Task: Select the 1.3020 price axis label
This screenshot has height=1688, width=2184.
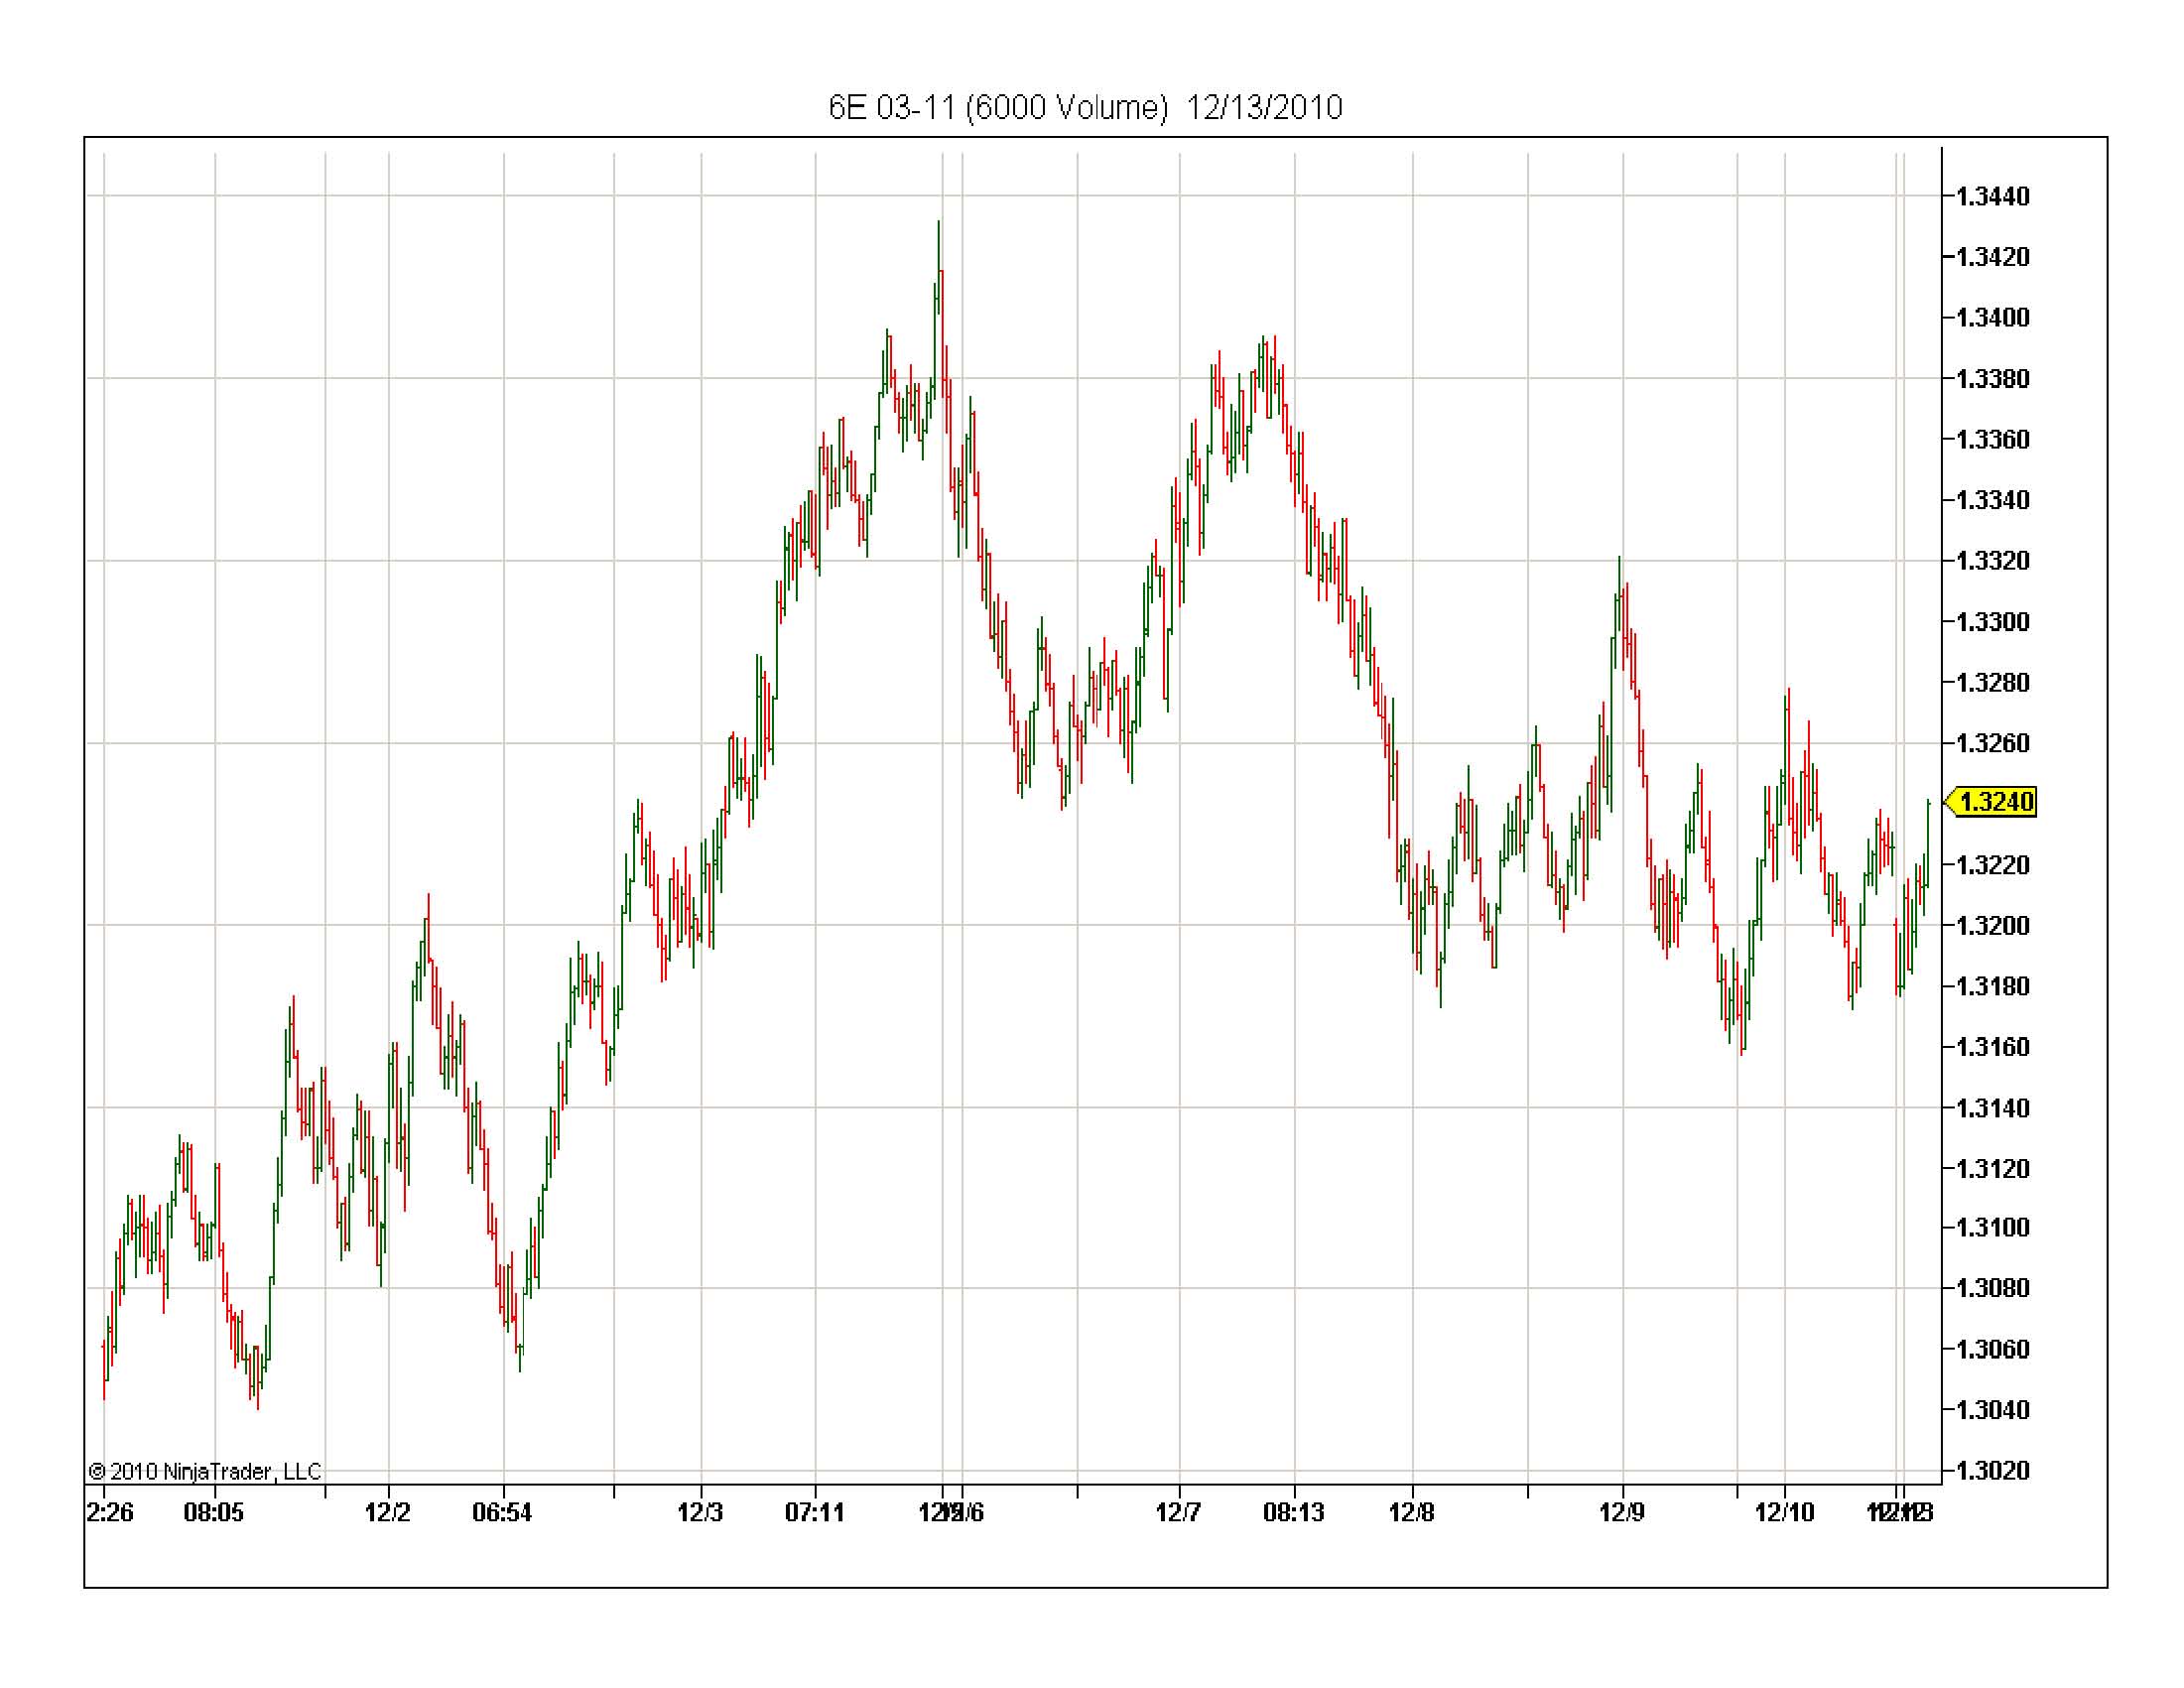Action: coord(1992,1470)
